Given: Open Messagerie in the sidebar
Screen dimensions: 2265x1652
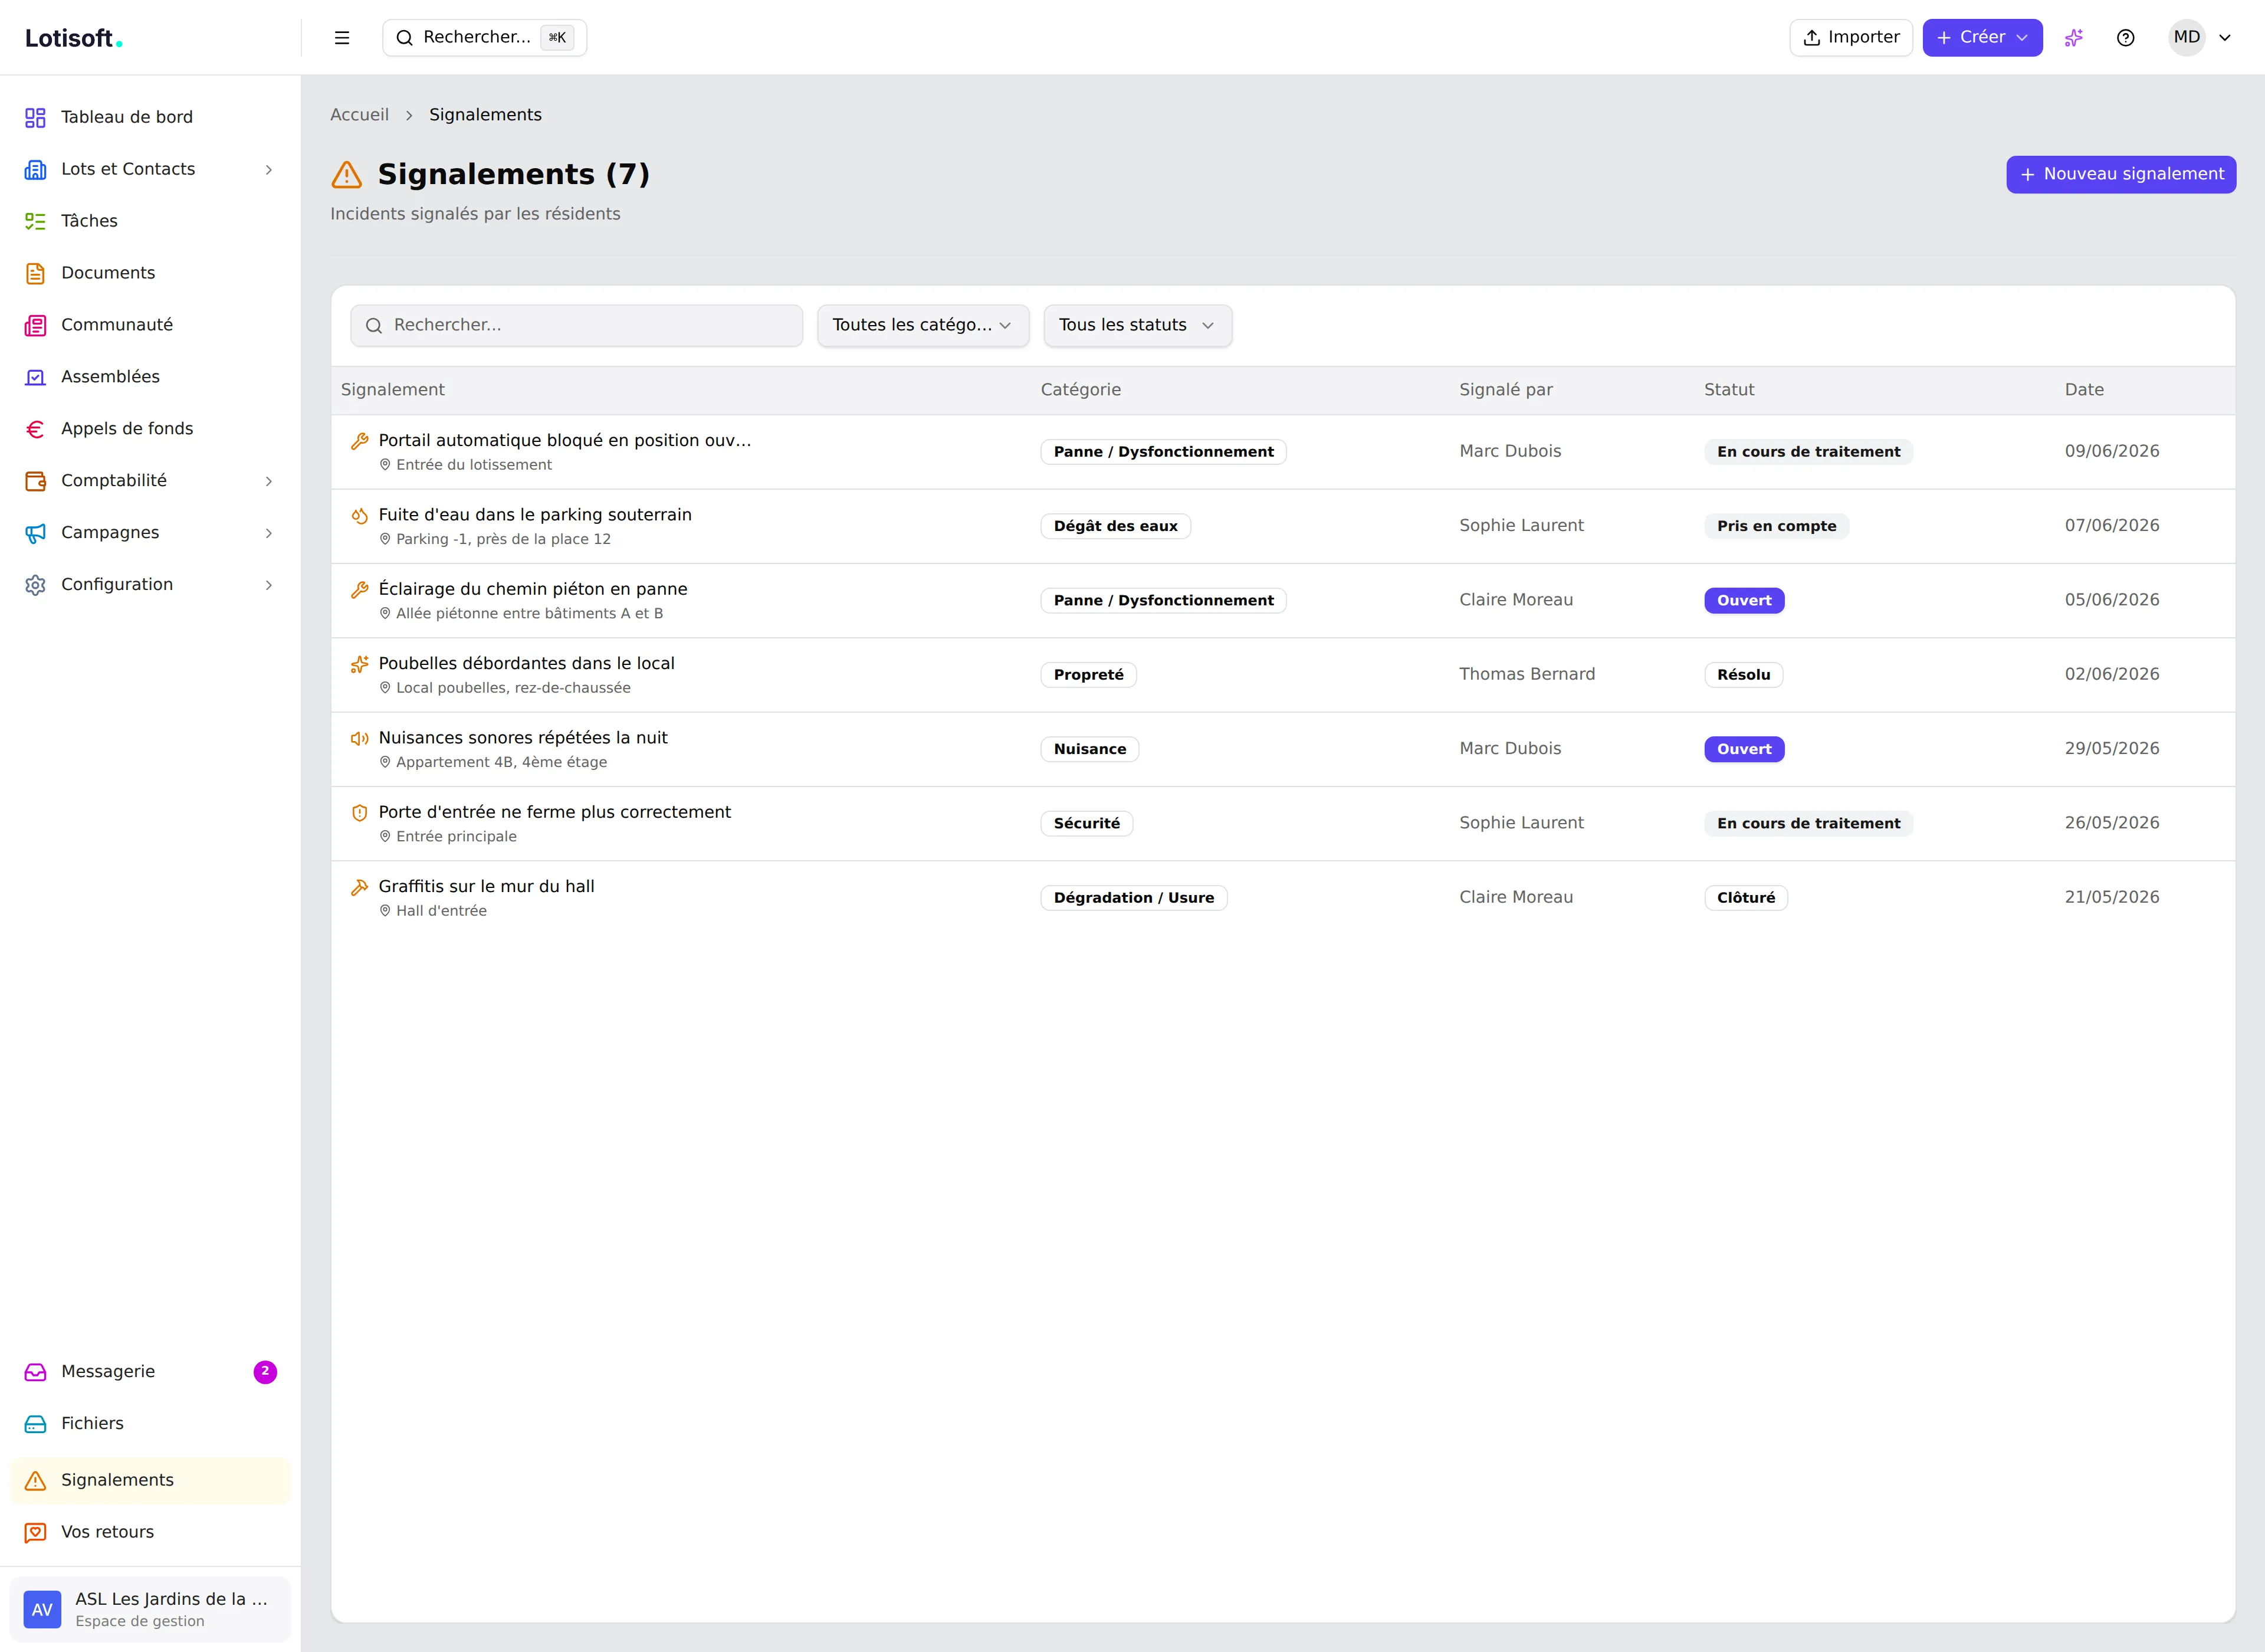Looking at the screenshot, I should click(150, 1373).
